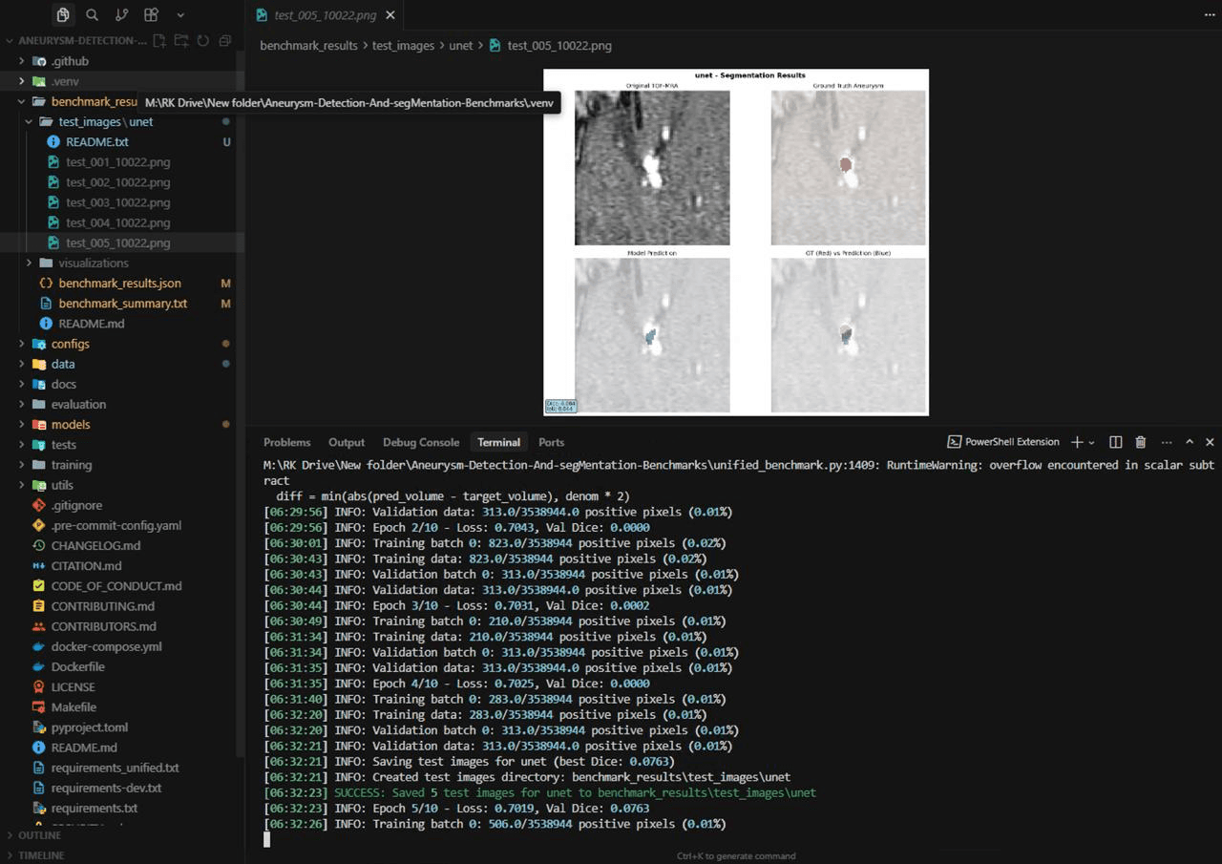Switch to the Problems panel tab
This screenshot has width=1222, height=864.
pyautogui.click(x=287, y=442)
